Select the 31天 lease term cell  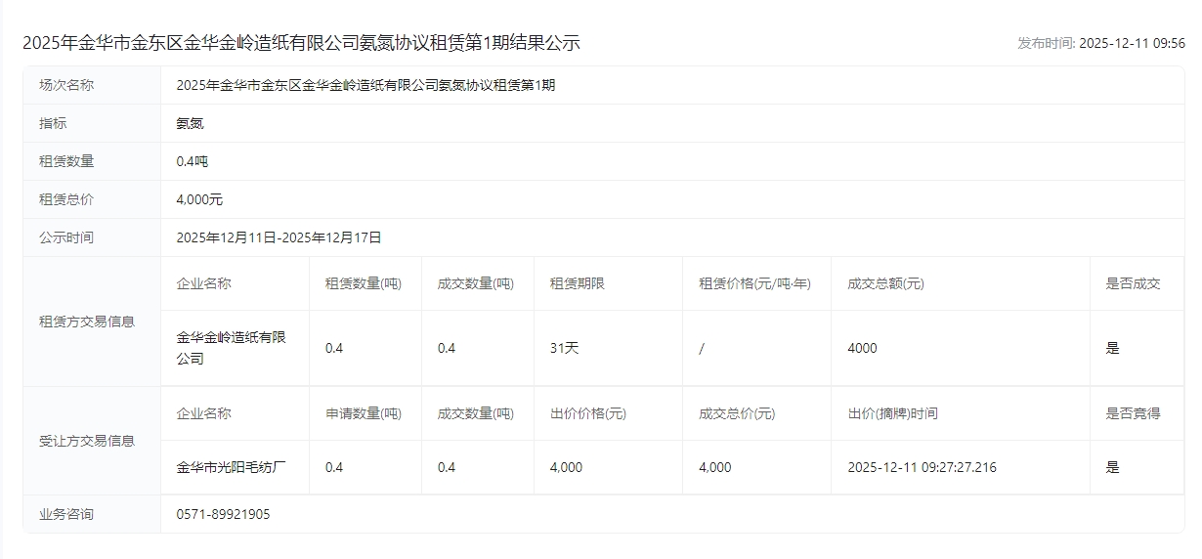click(x=564, y=348)
